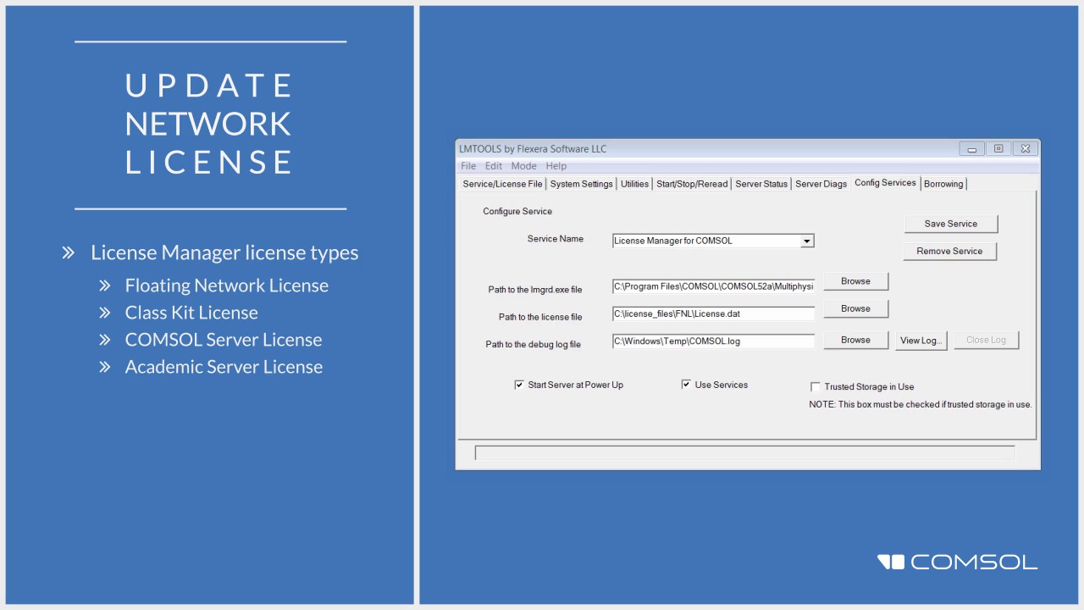Open the Borrowing tab
The height and width of the screenshot is (610, 1084).
coord(943,184)
